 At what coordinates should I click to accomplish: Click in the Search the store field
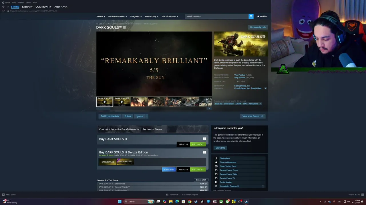coord(216,16)
